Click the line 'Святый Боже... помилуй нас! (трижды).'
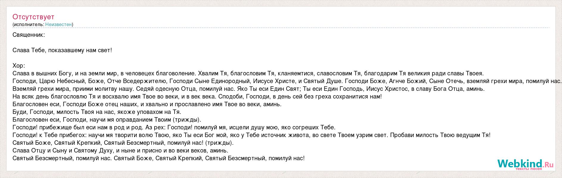The image size is (562, 178). (123, 143)
